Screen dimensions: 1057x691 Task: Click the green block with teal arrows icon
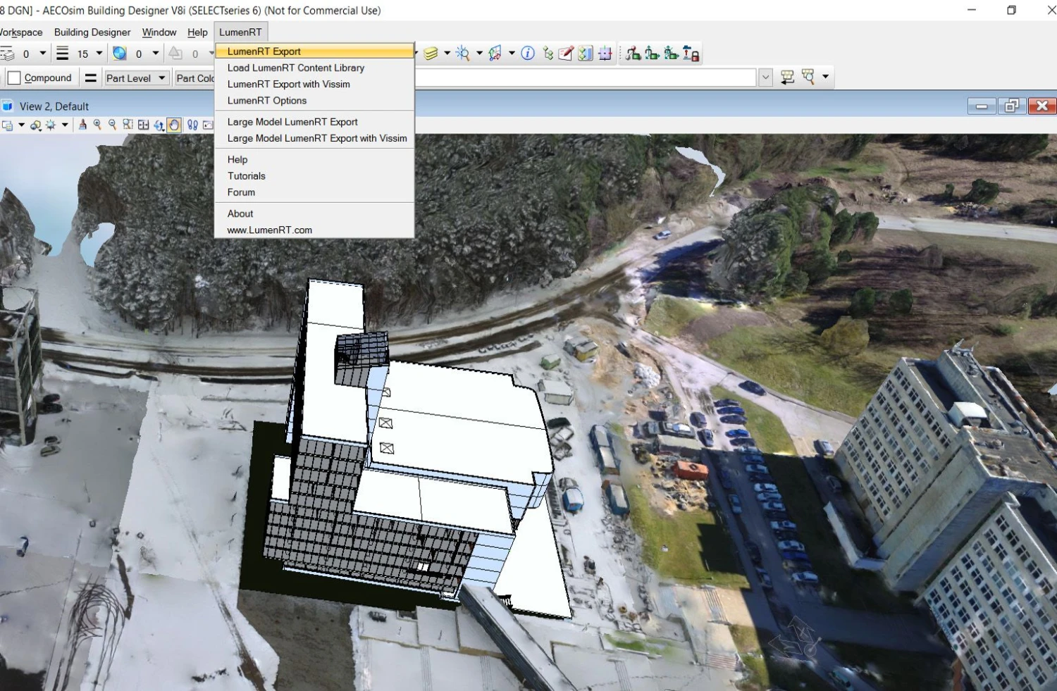pos(652,54)
